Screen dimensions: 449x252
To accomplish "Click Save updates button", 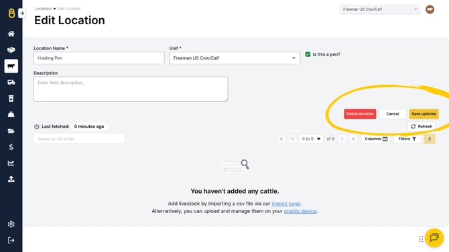I will (x=424, y=114).
